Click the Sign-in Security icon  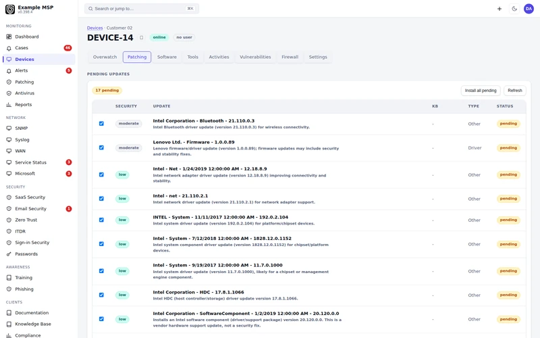[x=9, y=243]
